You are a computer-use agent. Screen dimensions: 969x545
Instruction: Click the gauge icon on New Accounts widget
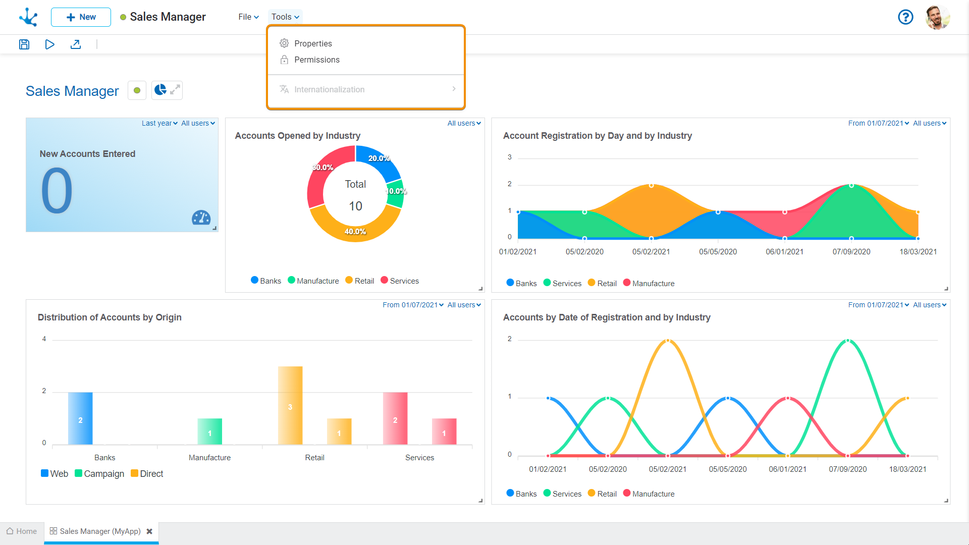point(201,217)
